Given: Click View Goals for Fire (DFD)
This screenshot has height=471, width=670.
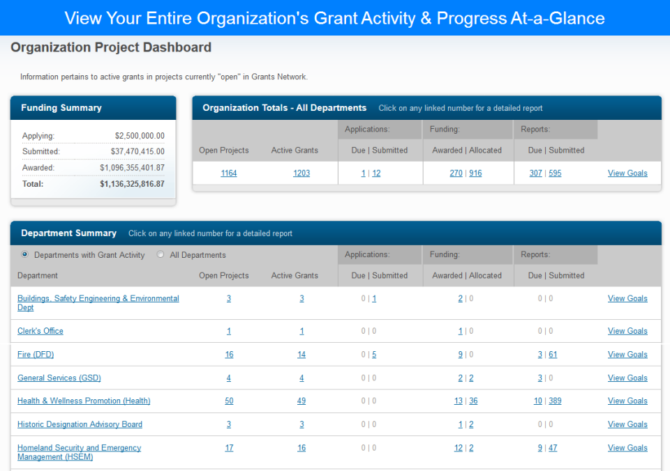Looking at the screenshot, I should (x=627, y=354).
